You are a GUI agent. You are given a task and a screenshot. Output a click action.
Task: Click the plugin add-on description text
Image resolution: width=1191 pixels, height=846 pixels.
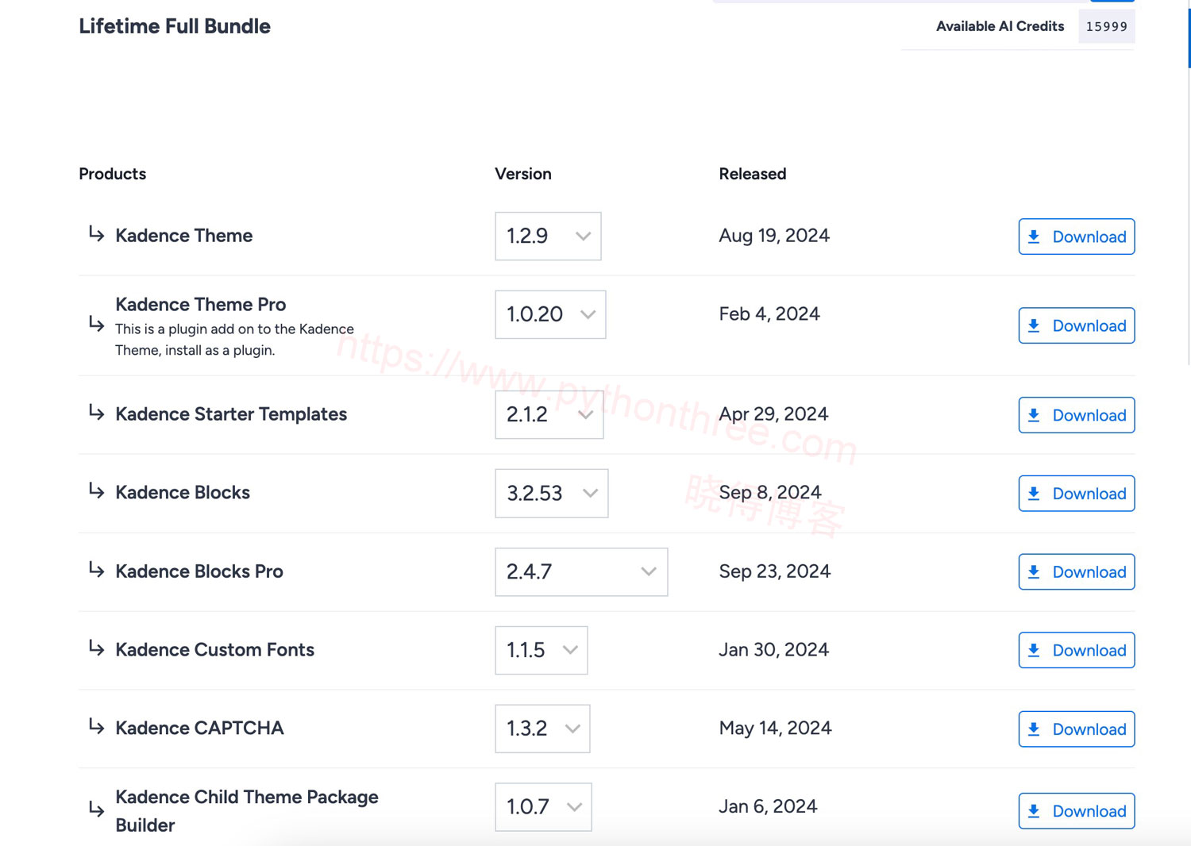coord(234,340)
